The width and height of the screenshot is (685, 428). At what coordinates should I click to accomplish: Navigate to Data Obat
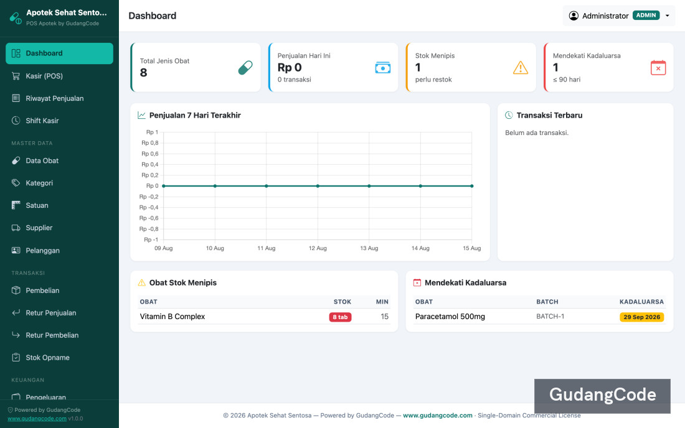point(59,160)
